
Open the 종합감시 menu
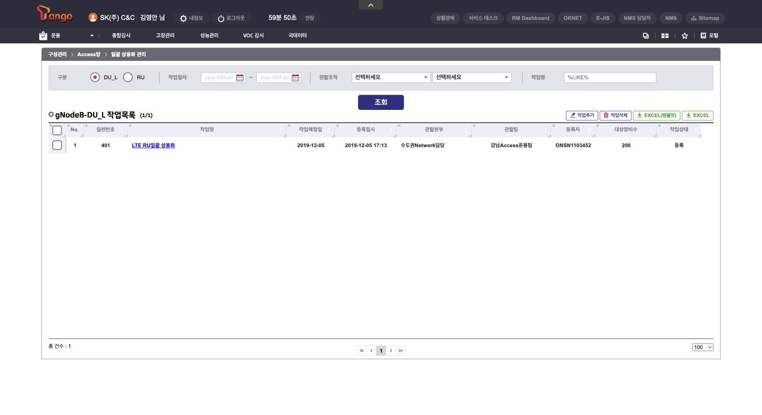point(121,36)
